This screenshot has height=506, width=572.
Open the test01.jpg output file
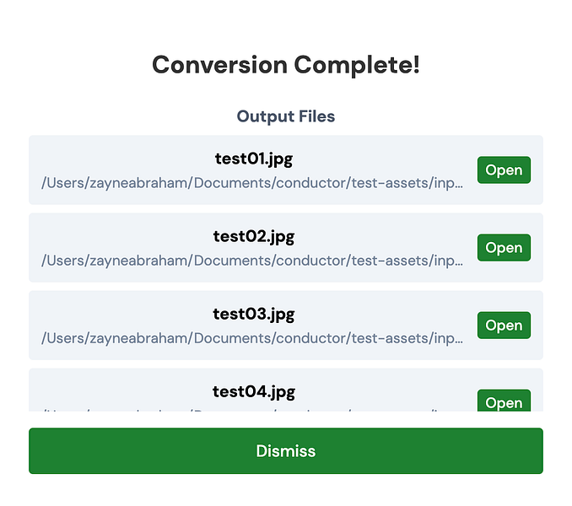(504, 170)
